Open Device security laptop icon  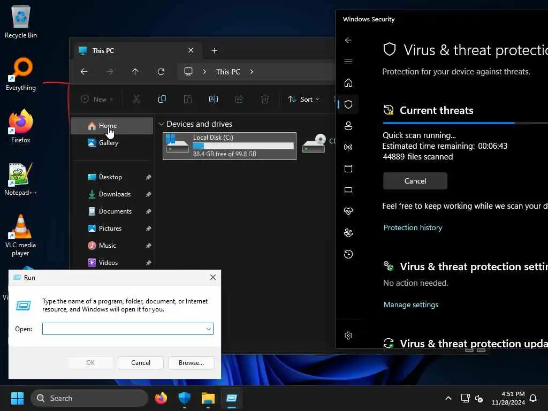click(x=348, y=190)
